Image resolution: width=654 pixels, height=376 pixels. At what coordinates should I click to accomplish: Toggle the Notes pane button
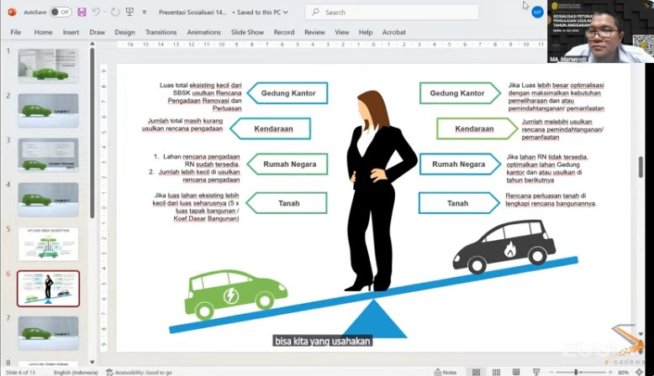445,373
